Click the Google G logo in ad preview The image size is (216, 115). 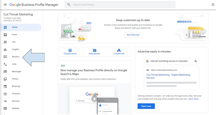point(147,61)
